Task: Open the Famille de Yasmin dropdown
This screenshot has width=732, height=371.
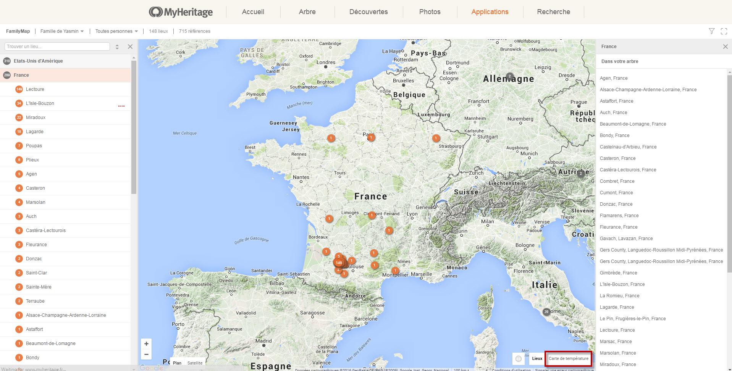Action: tap(62, 31)
